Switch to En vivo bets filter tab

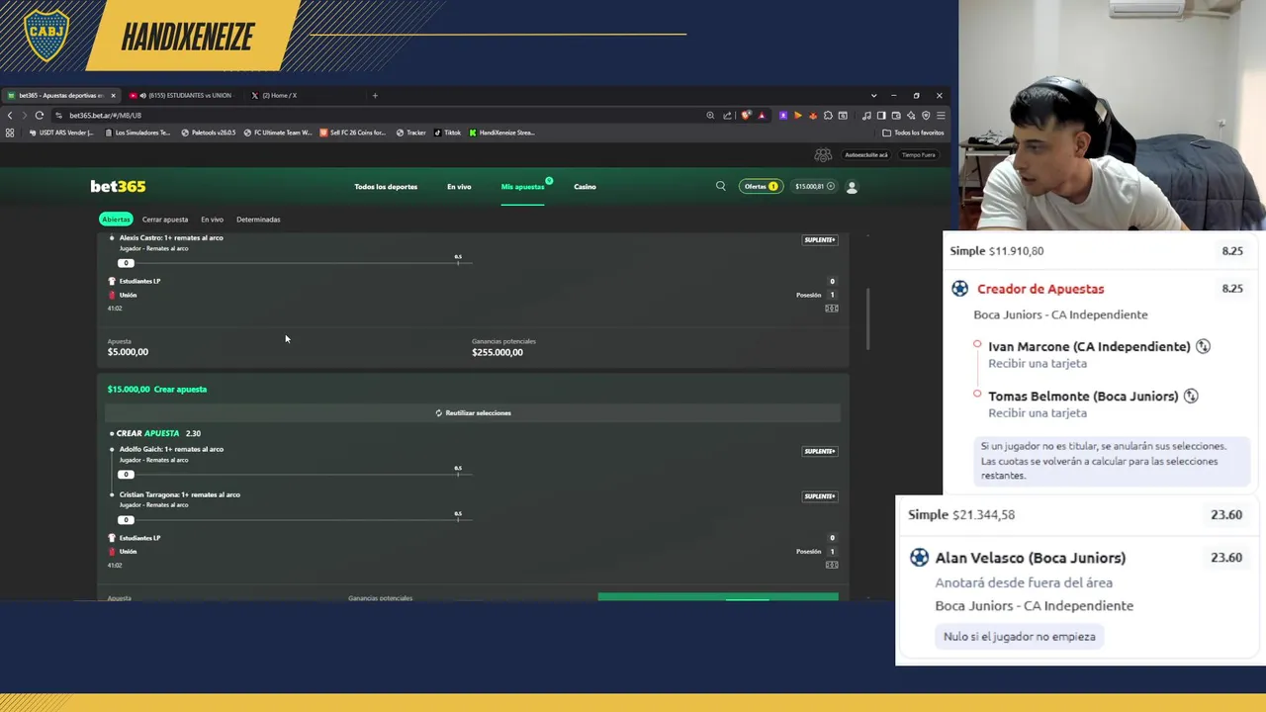click(x=212, y=220)
